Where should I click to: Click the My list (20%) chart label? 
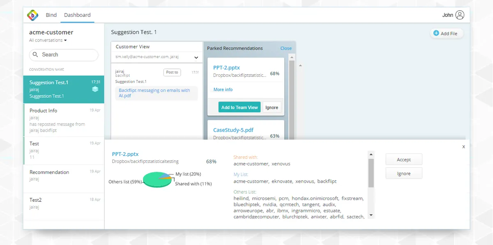(x=188, y=174)
